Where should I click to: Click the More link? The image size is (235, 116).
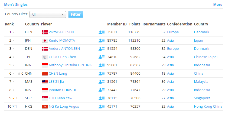pyautogui.click(x=218, y=5)
